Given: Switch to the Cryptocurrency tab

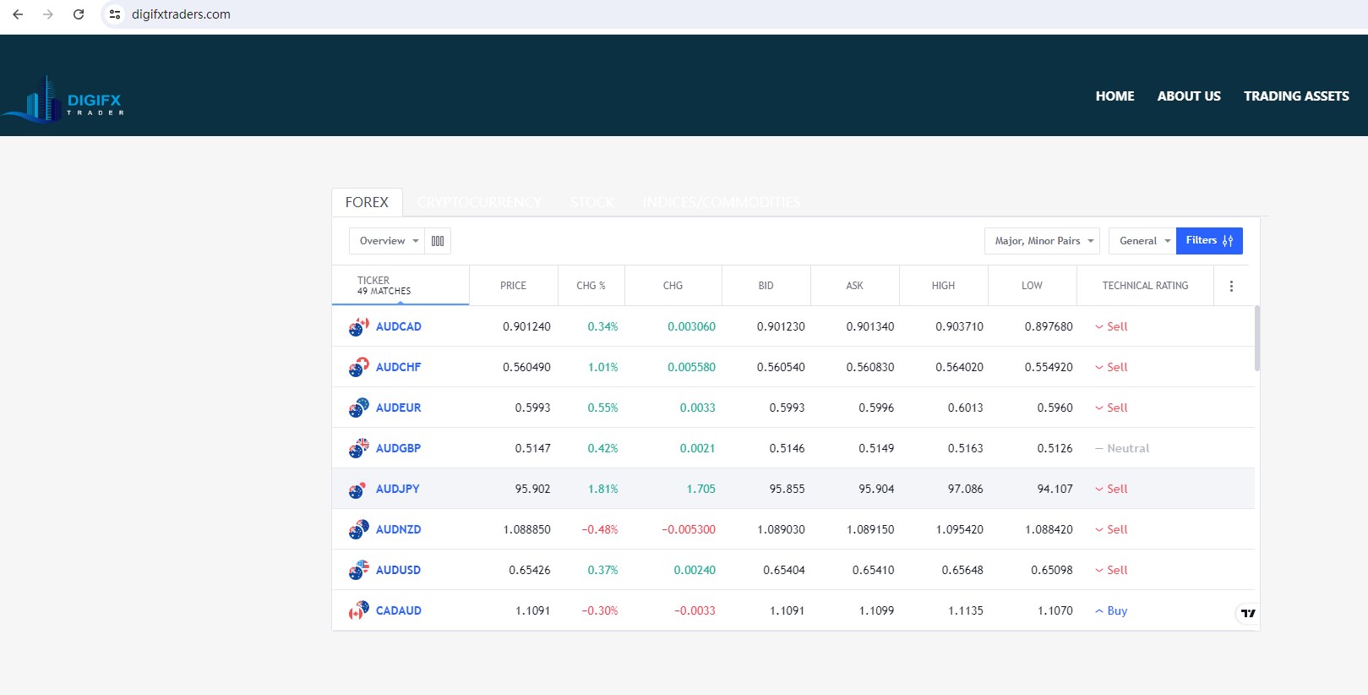Looking at the screenshot, I should (479, 203).
